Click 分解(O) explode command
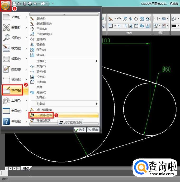Image resolution: width=180 pixels, height=182 pixels. tap(41, 92)
